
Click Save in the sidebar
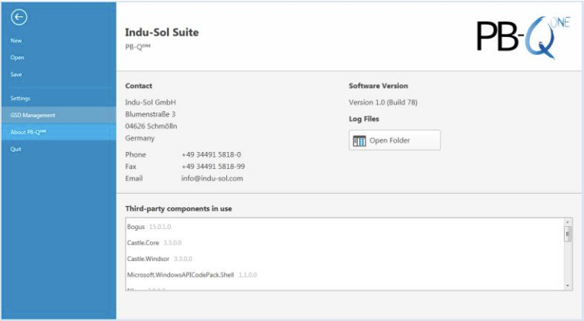pos(16,74)
